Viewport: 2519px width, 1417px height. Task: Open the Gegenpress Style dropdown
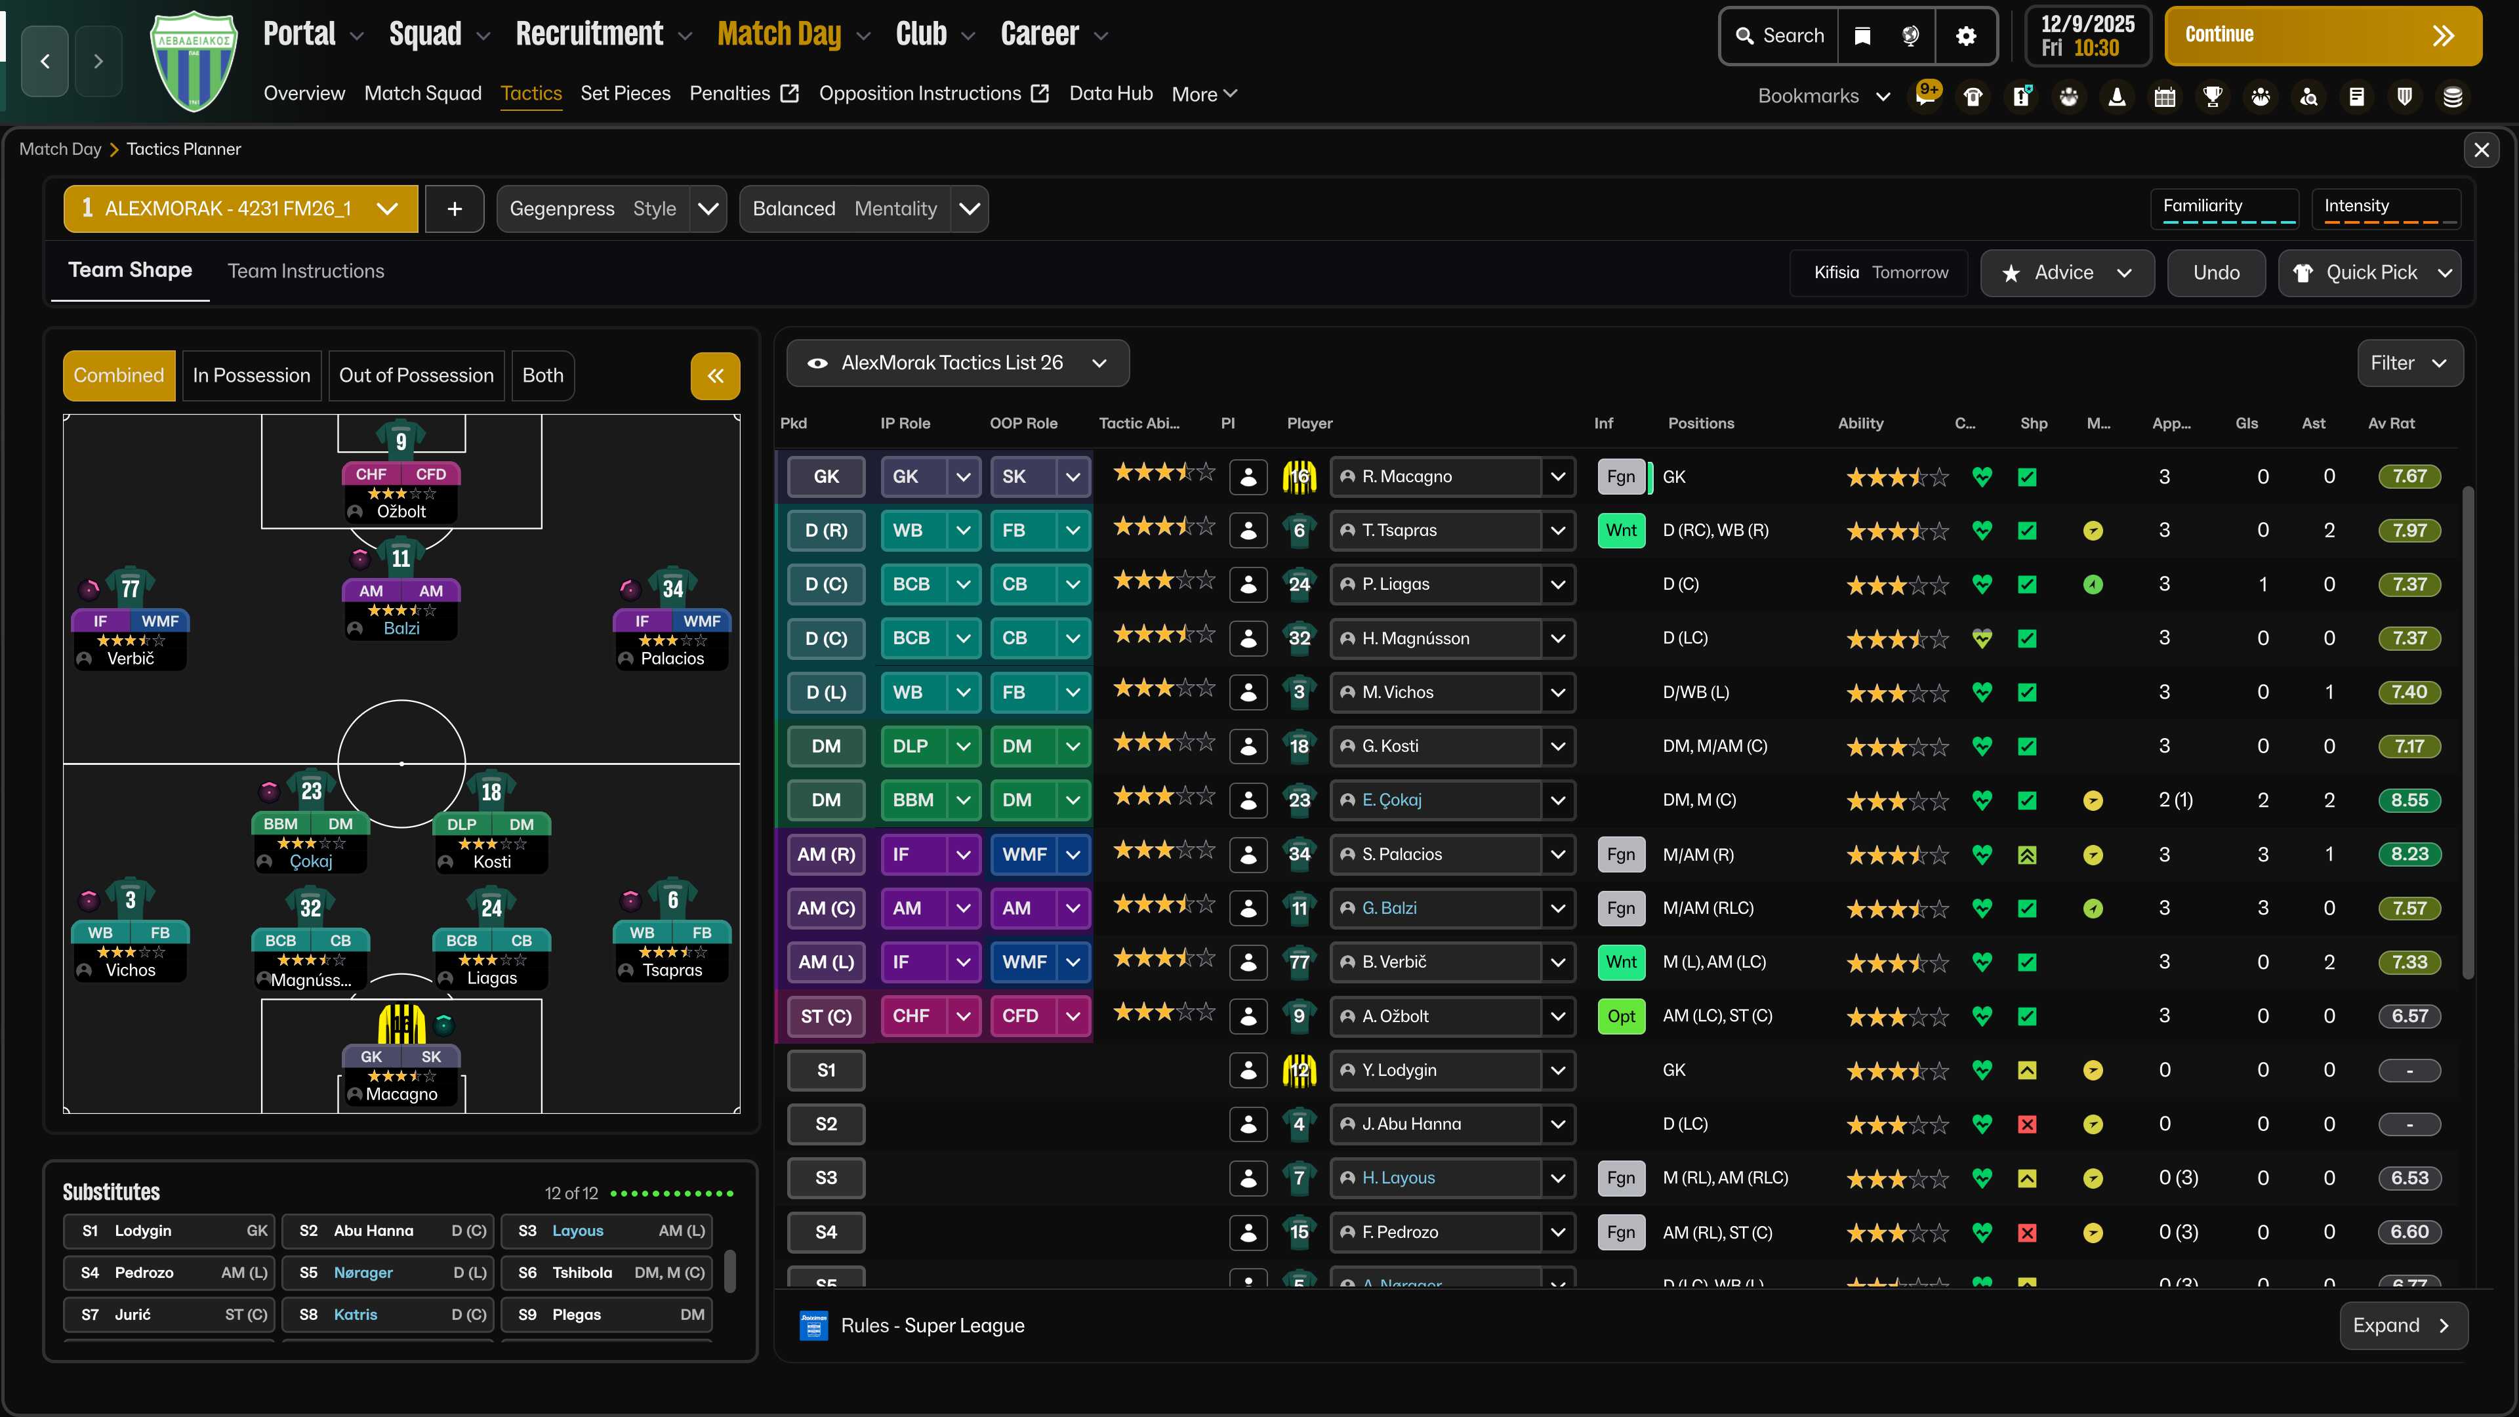tap(708, 209)
